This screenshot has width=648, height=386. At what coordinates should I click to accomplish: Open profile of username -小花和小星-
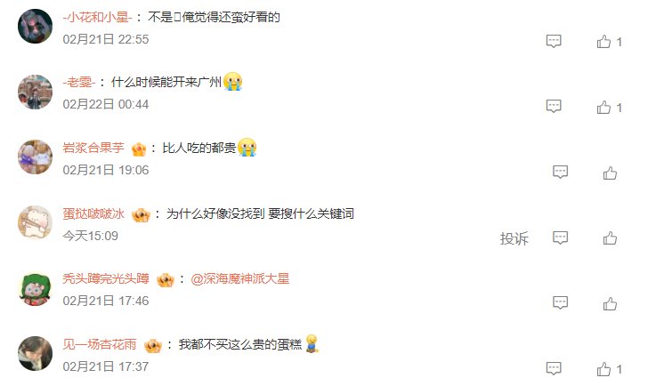(98, 17)
